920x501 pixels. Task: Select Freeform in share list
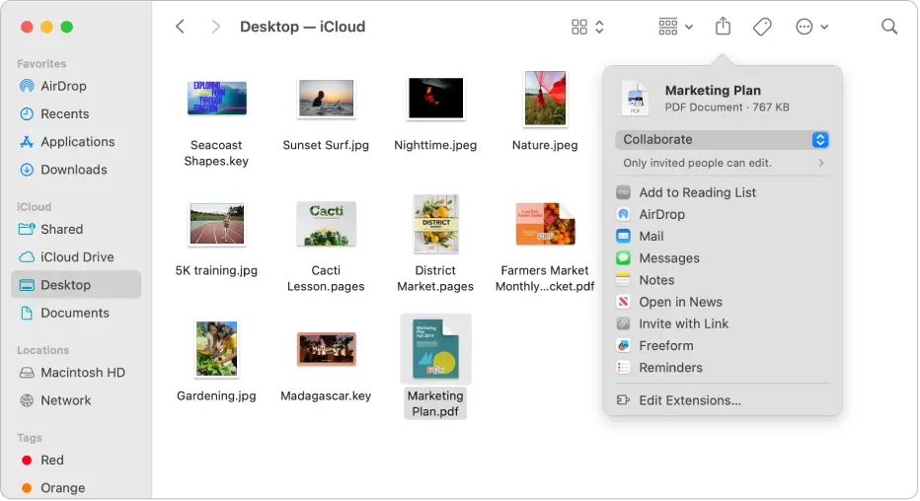point(665,345)
